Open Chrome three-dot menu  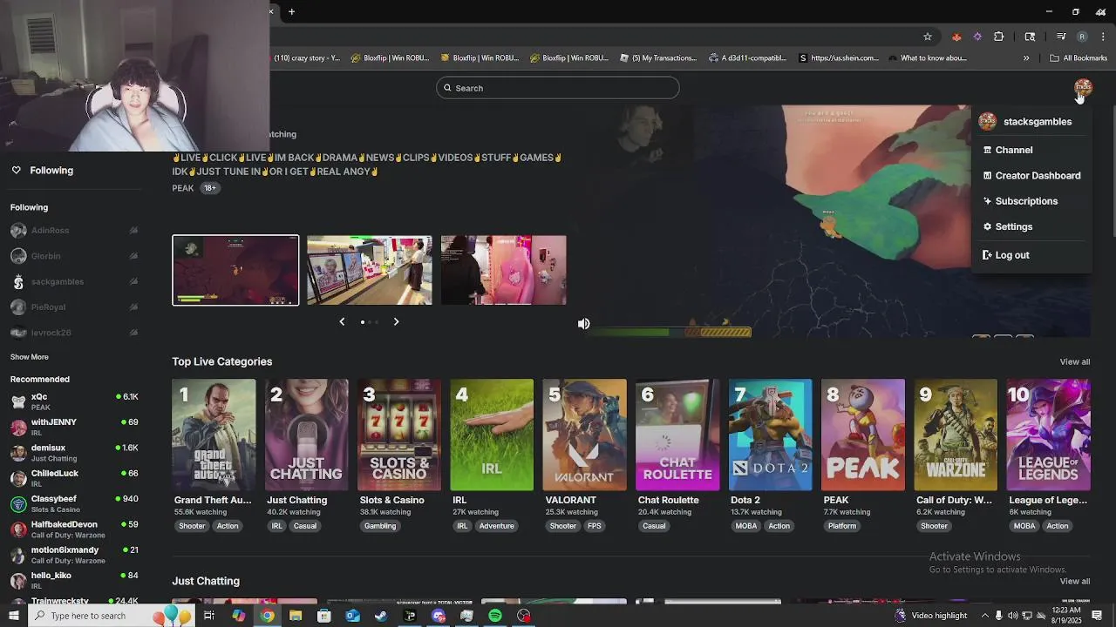point(1103,37)
